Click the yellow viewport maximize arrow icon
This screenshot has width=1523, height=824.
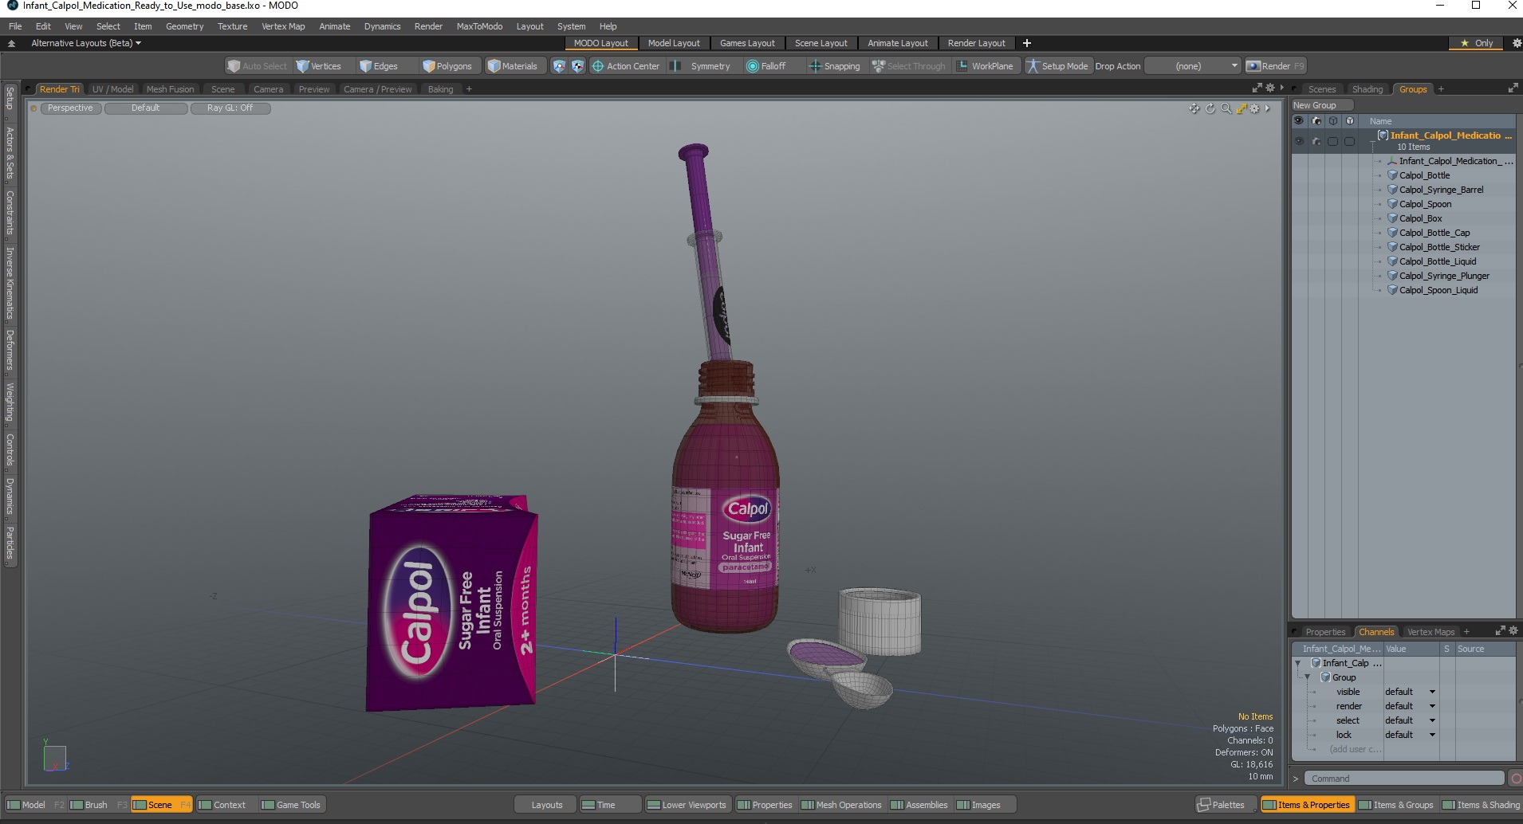click(1242, 108)
